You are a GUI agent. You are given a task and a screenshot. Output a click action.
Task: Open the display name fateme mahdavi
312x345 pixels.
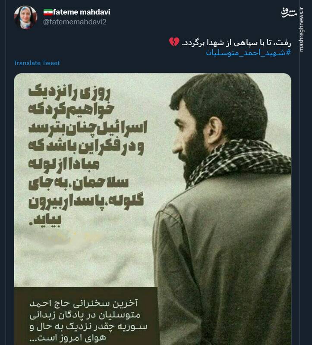(x=82, y=12)
